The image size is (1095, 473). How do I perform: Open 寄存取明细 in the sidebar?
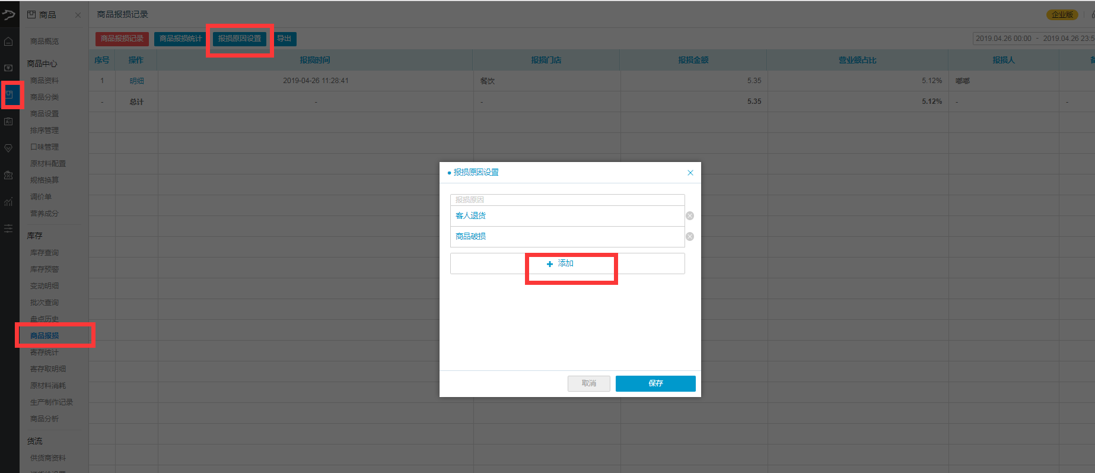[48, 369]
